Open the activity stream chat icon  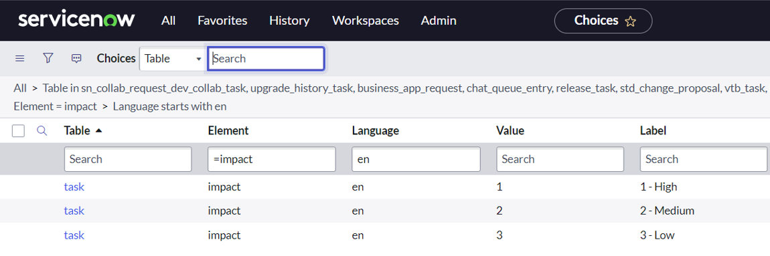click(x=76, y=58)
